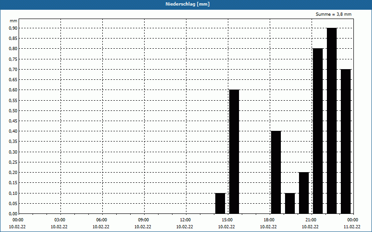The image size is (372, 232).
Task: Select the 0,70 mm bar ending at midnight
Action: [345, 142]
